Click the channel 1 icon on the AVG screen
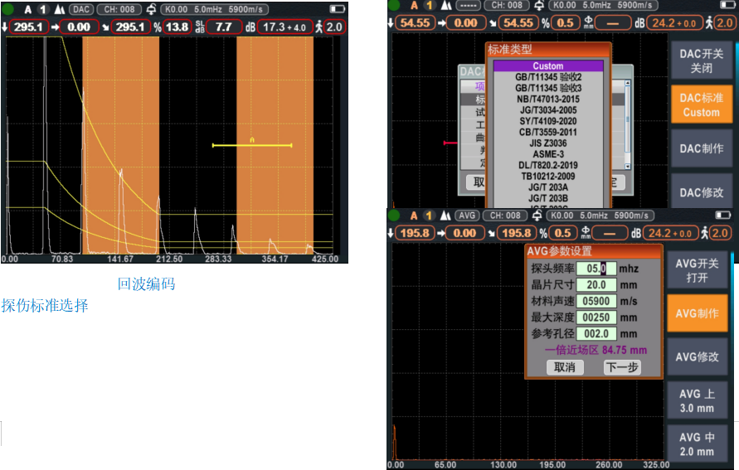739x470 pixels. tap(429, 216)
